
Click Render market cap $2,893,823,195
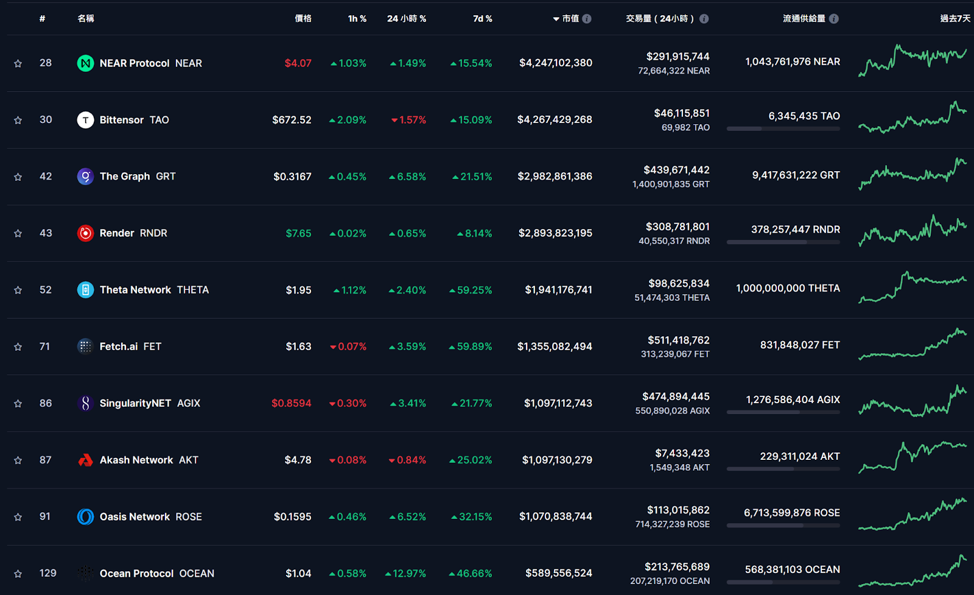555,233
